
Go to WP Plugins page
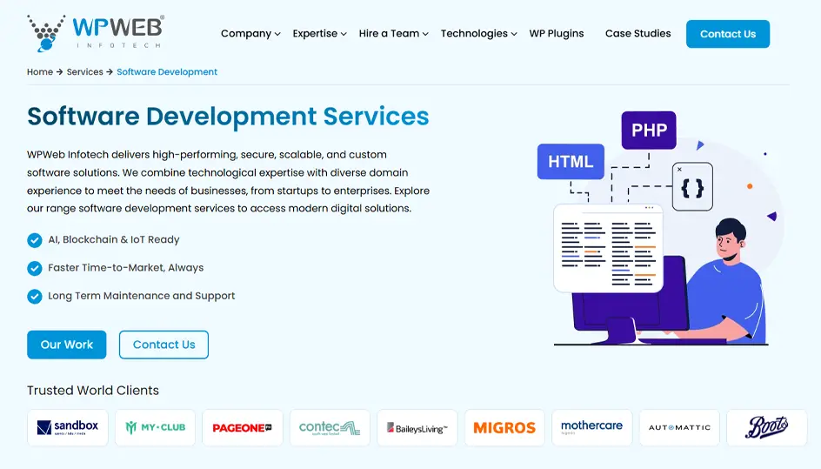point(556,34)
